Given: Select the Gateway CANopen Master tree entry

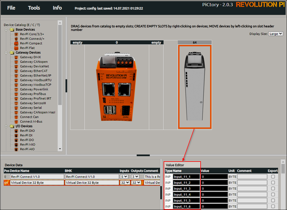Looking at the screenshot, I should pyautogui.click(x=38, y=112).
